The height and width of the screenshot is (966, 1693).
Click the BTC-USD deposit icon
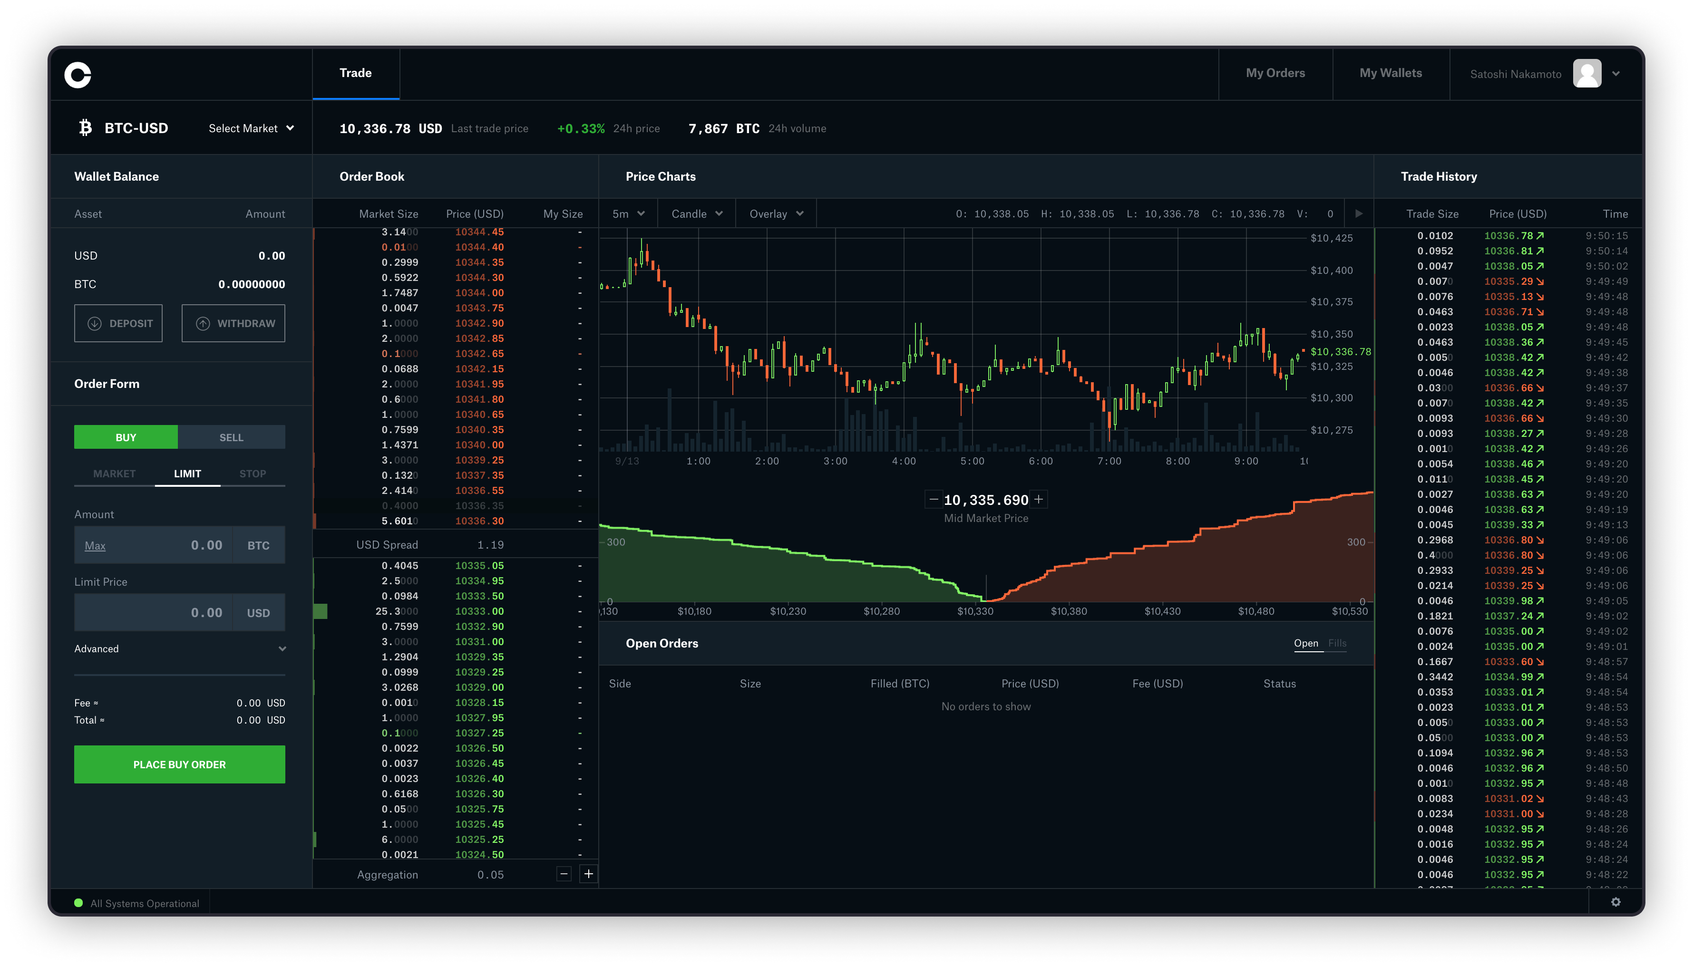(x=93, y=323)
